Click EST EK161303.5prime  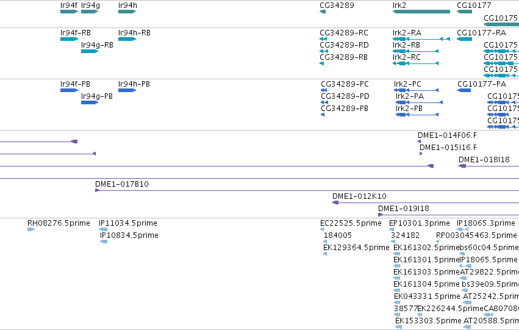pos(396,279)
